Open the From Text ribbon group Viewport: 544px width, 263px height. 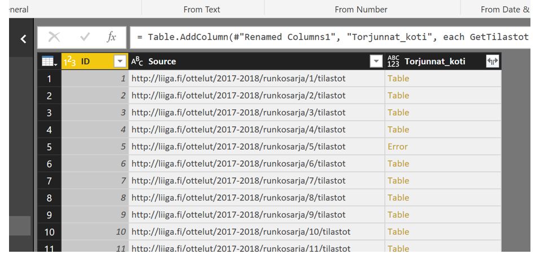tap(201, 10)
